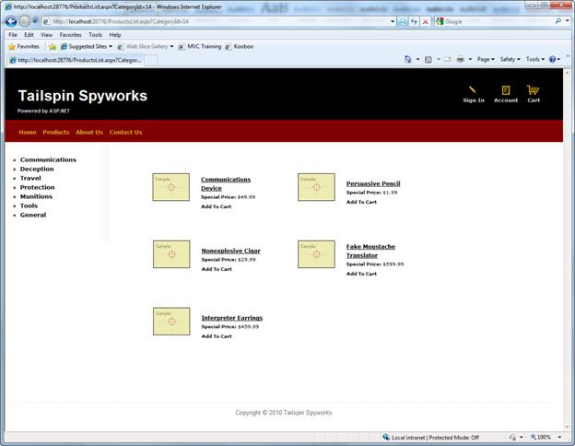Open a new blank tab
The width and height of the screenshot is (575, 446).
tap(151, 60)
